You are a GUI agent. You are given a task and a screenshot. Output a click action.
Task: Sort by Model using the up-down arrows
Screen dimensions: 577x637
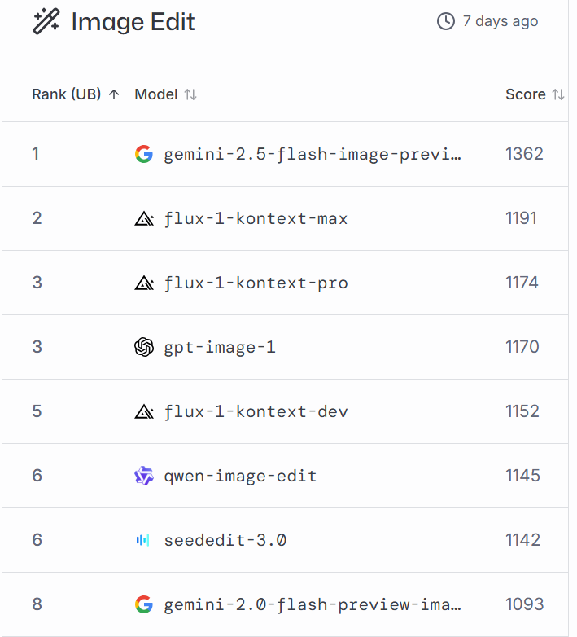click(190, 94)
